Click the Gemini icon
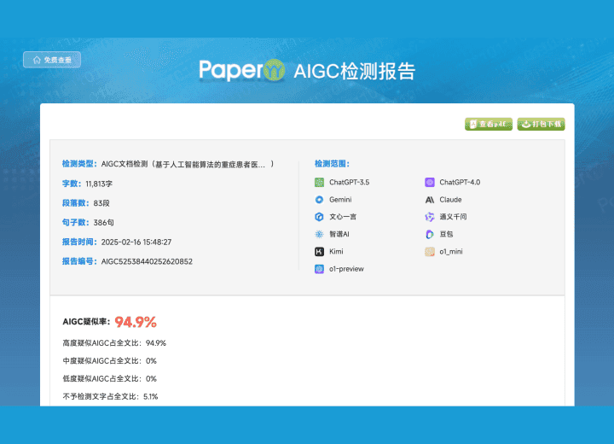The height and width of the screenshot is (444, 614). tap(319, 200)
